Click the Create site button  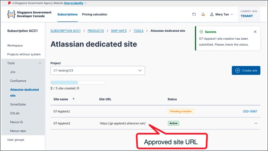pos(246,70)
